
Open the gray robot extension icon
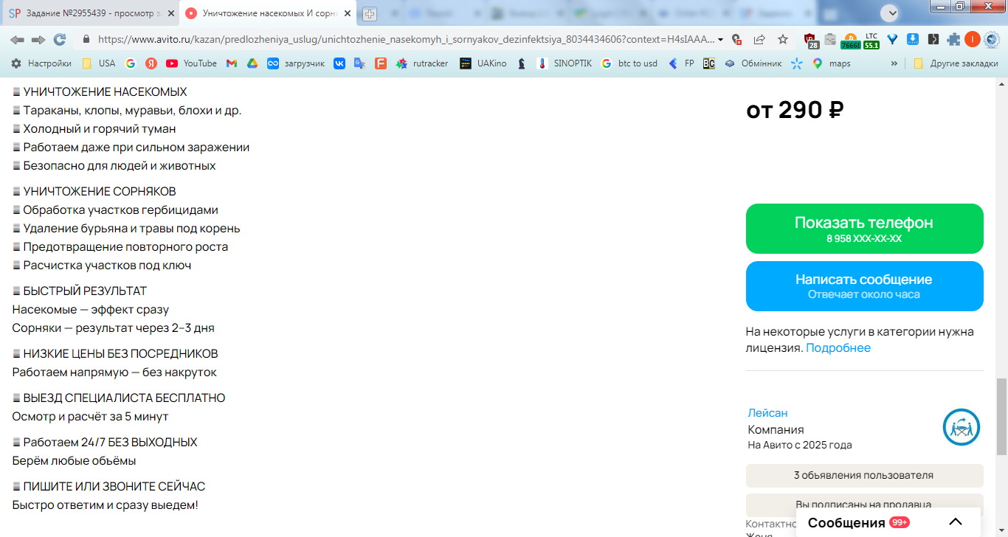pyautogui.click(x=830, y=39)
